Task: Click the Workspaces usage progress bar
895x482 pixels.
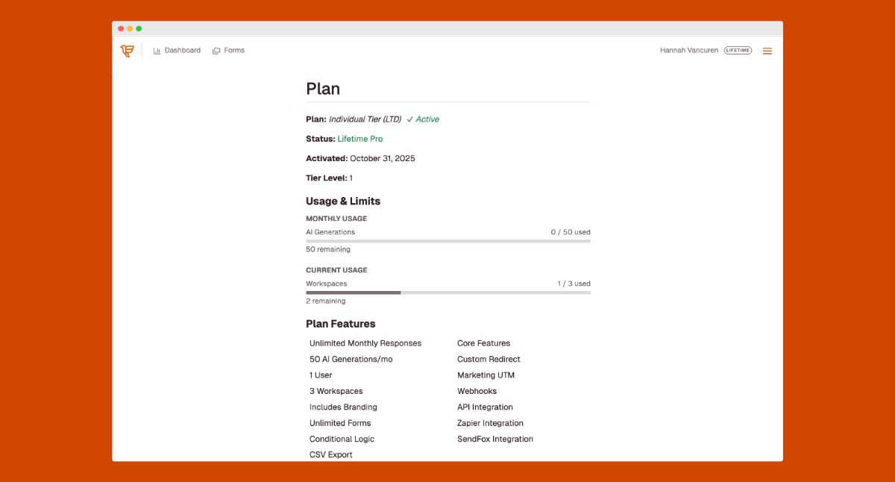Action: 447,292
